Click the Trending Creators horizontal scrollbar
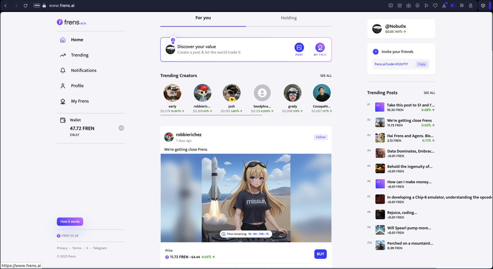 click(x=211, y=115)
